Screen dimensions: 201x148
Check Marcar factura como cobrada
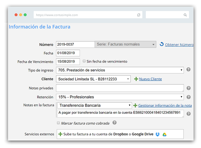click(58, 123)
